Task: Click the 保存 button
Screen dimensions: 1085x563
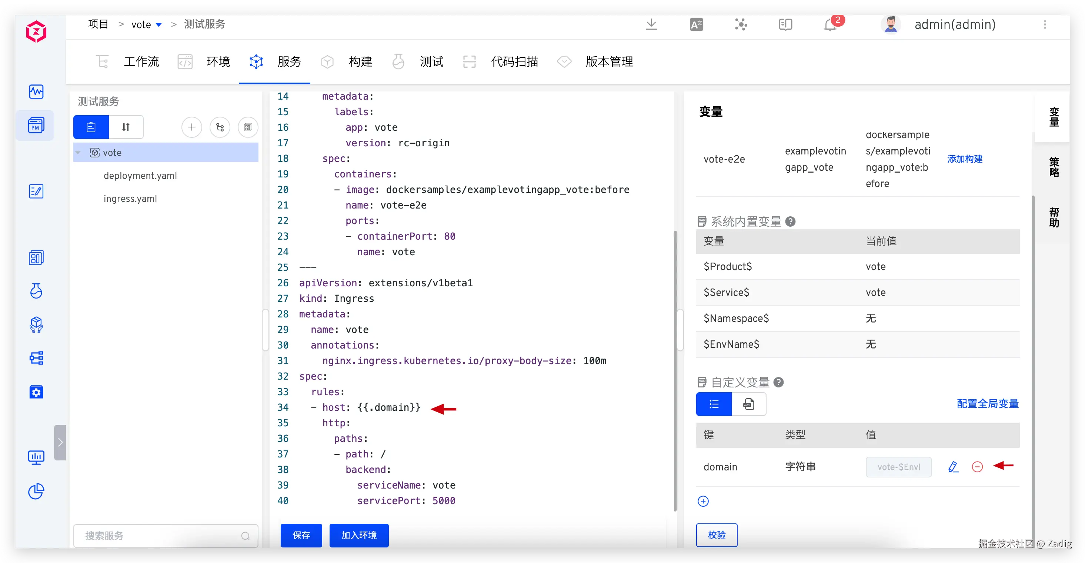Action: coord(301,535)
